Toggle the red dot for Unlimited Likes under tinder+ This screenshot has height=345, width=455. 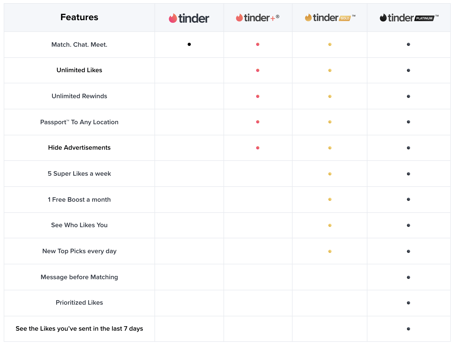tap(257, 70)
